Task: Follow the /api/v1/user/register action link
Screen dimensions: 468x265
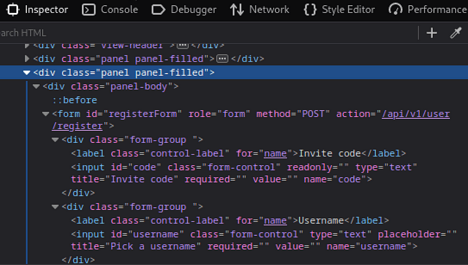Action: [x=415, y=114]
